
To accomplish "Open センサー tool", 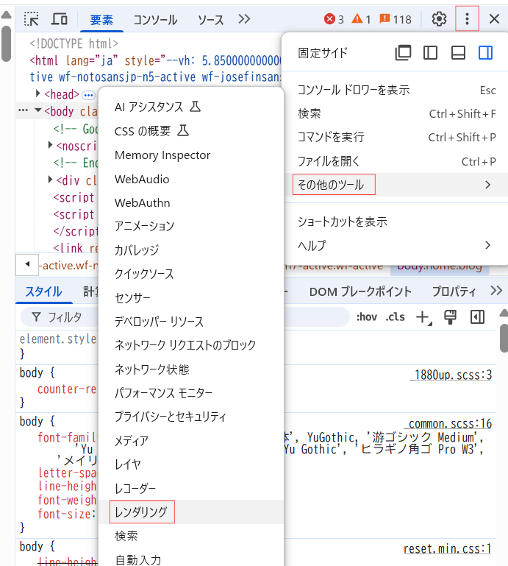I will coord(191,298).
